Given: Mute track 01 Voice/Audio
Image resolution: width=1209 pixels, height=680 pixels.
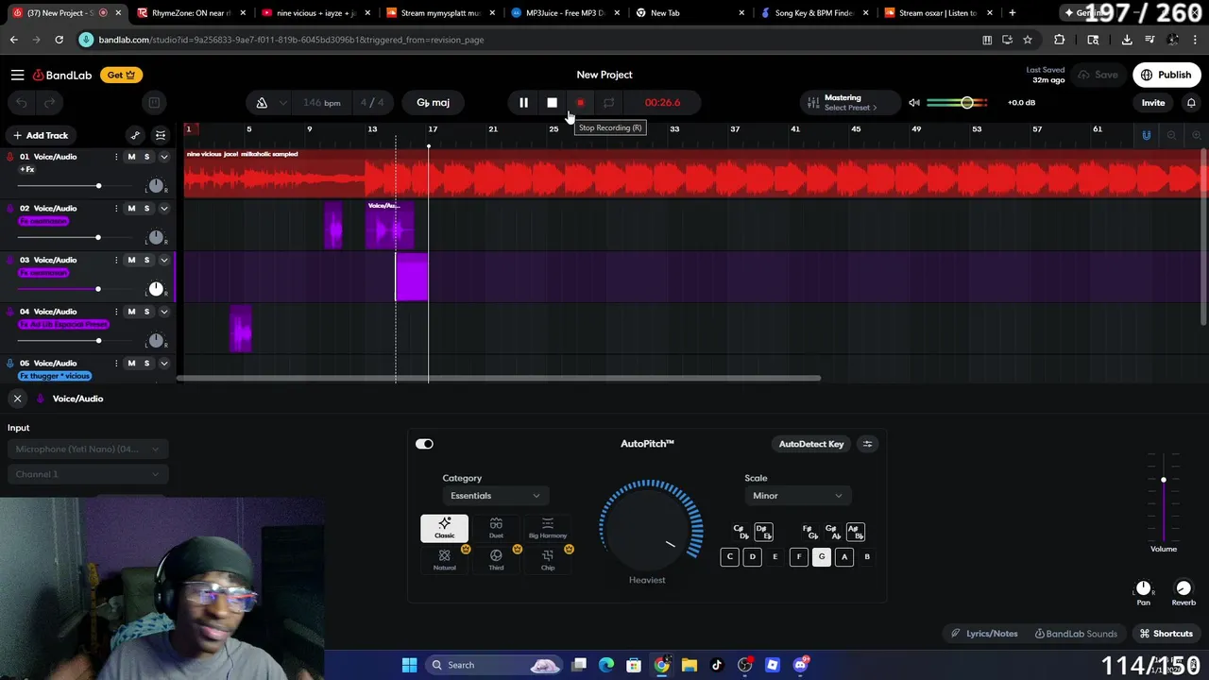Looking at the screenshot, I should [x=131, y=157].
